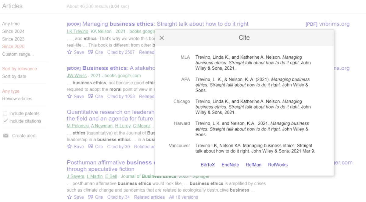This screenshot has width=366, height=202.
Task: Click the envelope icon beside Create alert
Action: point(5,135)
